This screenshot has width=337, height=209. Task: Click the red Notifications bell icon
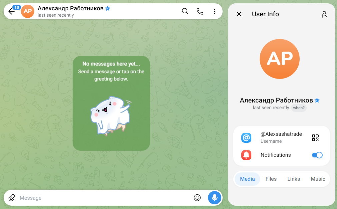tap(246, 155)
